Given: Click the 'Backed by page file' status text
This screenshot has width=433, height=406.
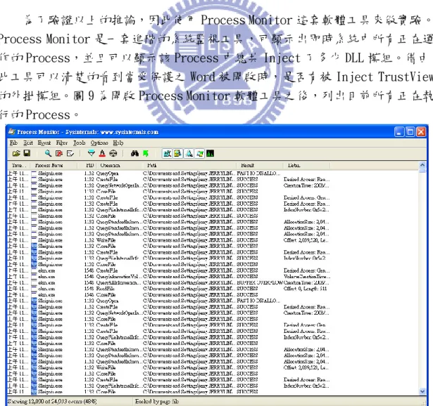Looking at the screenshot, I should [156, 402].
